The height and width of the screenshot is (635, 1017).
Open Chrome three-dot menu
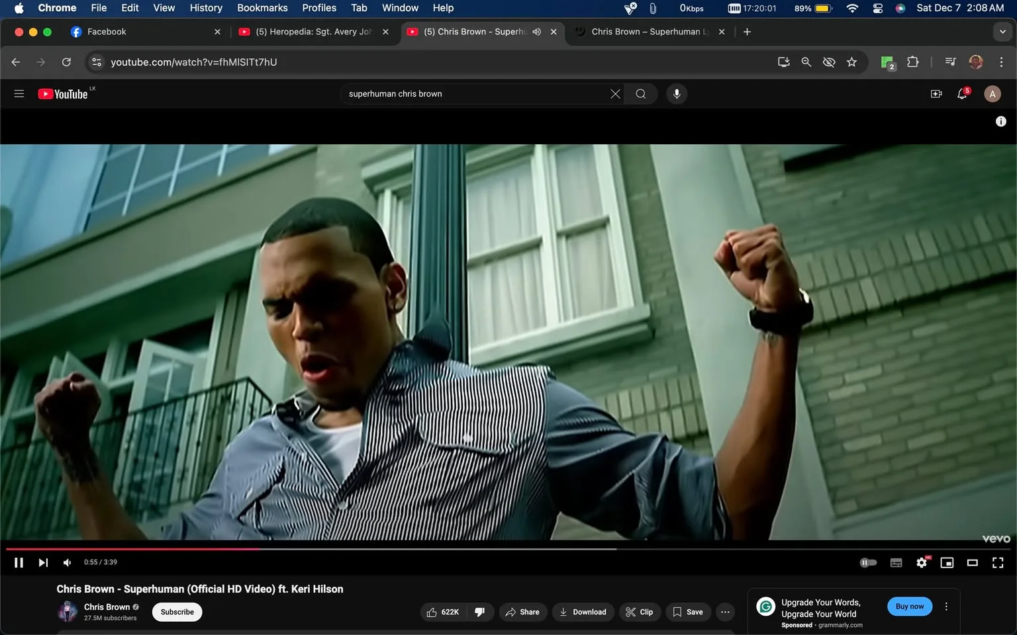1001,62
